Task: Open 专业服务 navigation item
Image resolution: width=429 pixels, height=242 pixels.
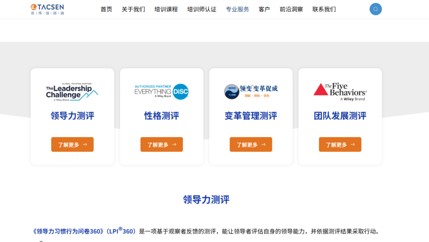Action: pyautogui.click(x=237, y=9)
